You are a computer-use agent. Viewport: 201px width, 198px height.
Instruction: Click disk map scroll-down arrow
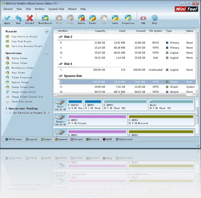coord(197,135)
